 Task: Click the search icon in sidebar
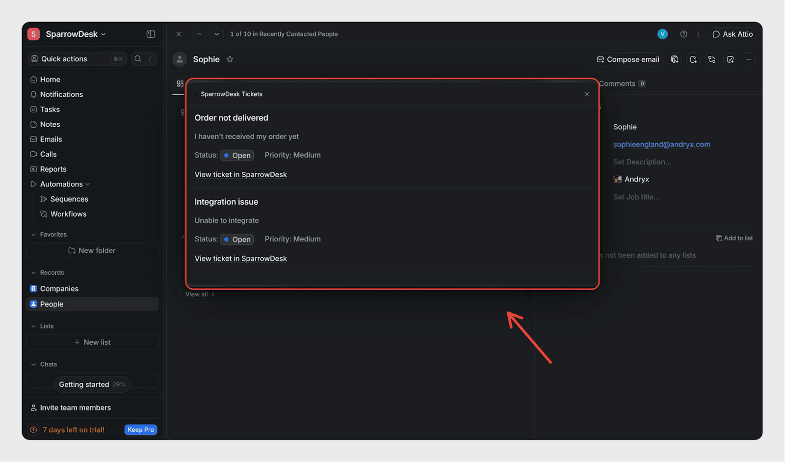pos(138,59)
